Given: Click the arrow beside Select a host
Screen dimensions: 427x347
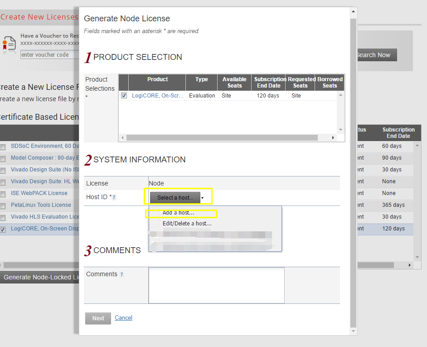Looking at the screenshot, I should pyautogui.click(x=203, y=198).
